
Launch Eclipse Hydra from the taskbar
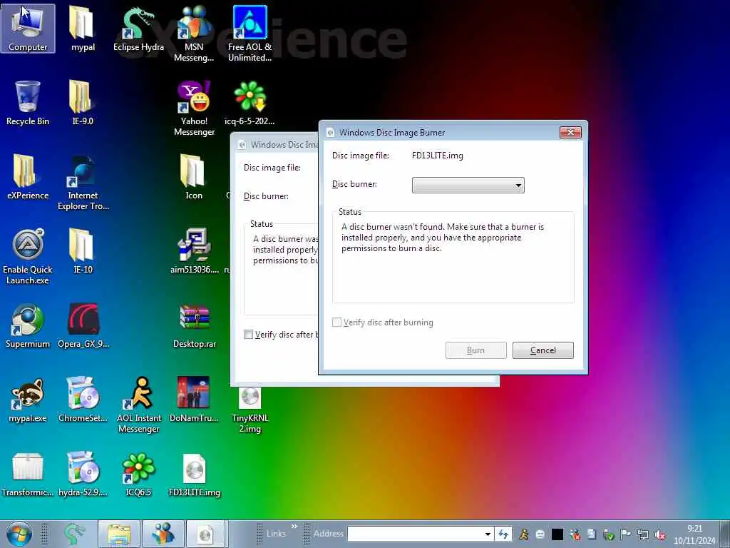(x=74, y=534)
